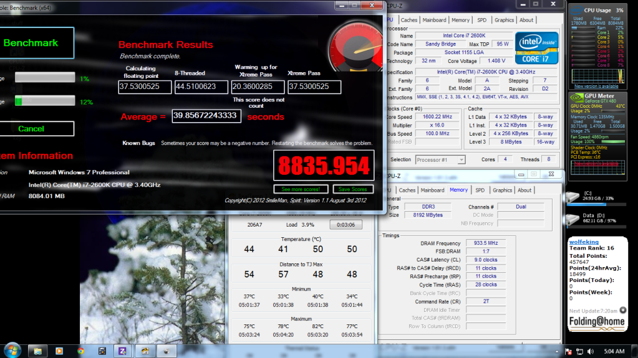638x358 pixels.
Task: Switch to Graphics tab in upper CPU-Z
Action: 504,20
